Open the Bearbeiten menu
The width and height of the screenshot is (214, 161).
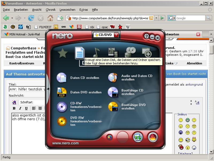tap(21, 10)
